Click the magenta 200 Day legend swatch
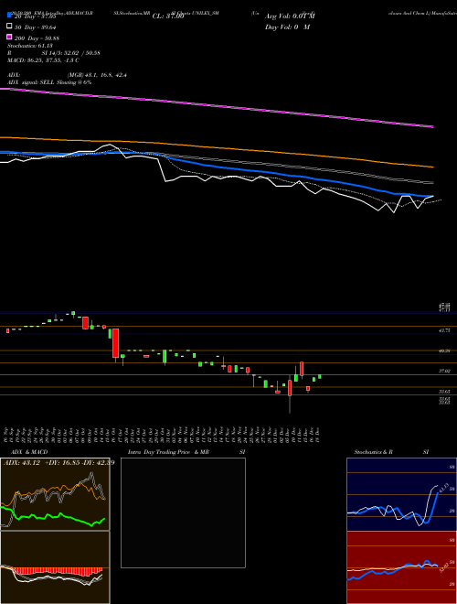457x604 pixels. pyautogui.click(x=9, y=38)
